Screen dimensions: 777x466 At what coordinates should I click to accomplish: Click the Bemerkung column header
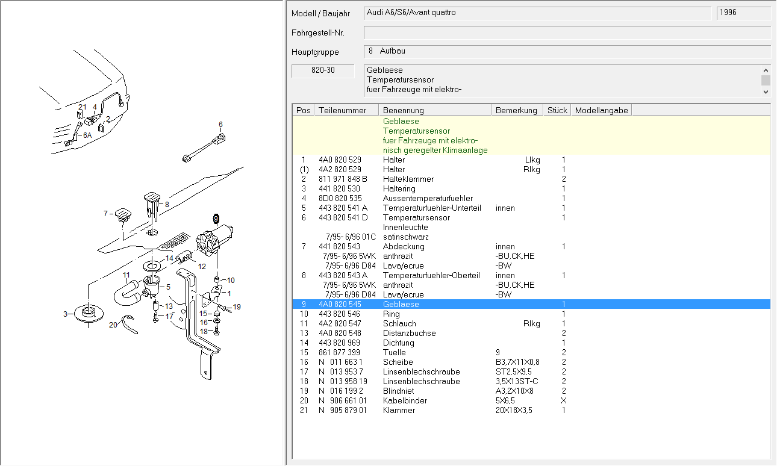point(516,110)
